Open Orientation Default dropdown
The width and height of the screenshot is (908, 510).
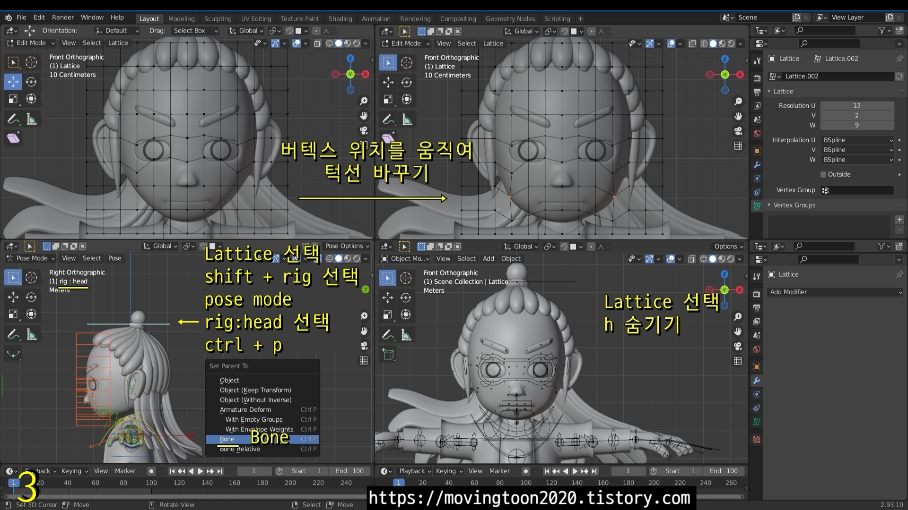pyautogui.click(x=117, y=31)
